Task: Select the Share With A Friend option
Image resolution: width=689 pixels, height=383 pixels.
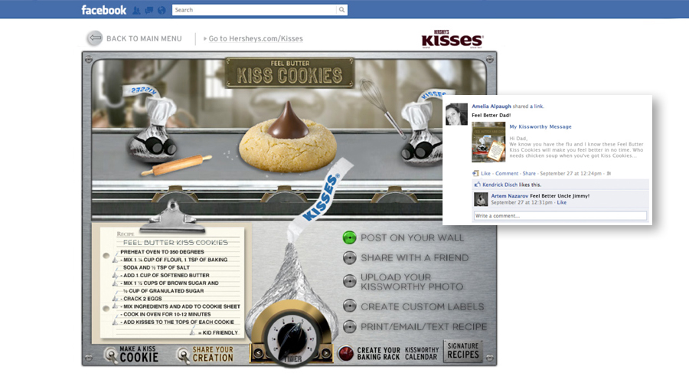Action: point(350,258)
